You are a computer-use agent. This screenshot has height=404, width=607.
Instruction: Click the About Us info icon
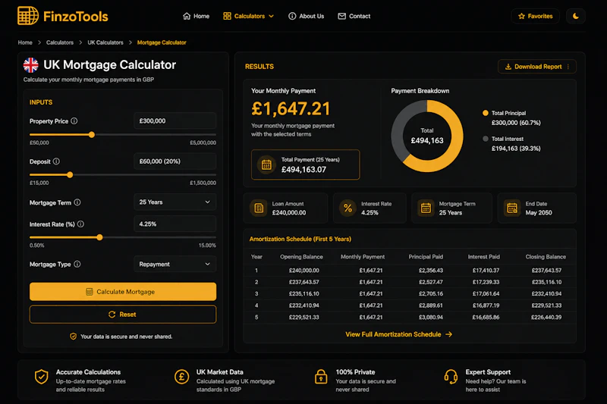click(292, 16)
